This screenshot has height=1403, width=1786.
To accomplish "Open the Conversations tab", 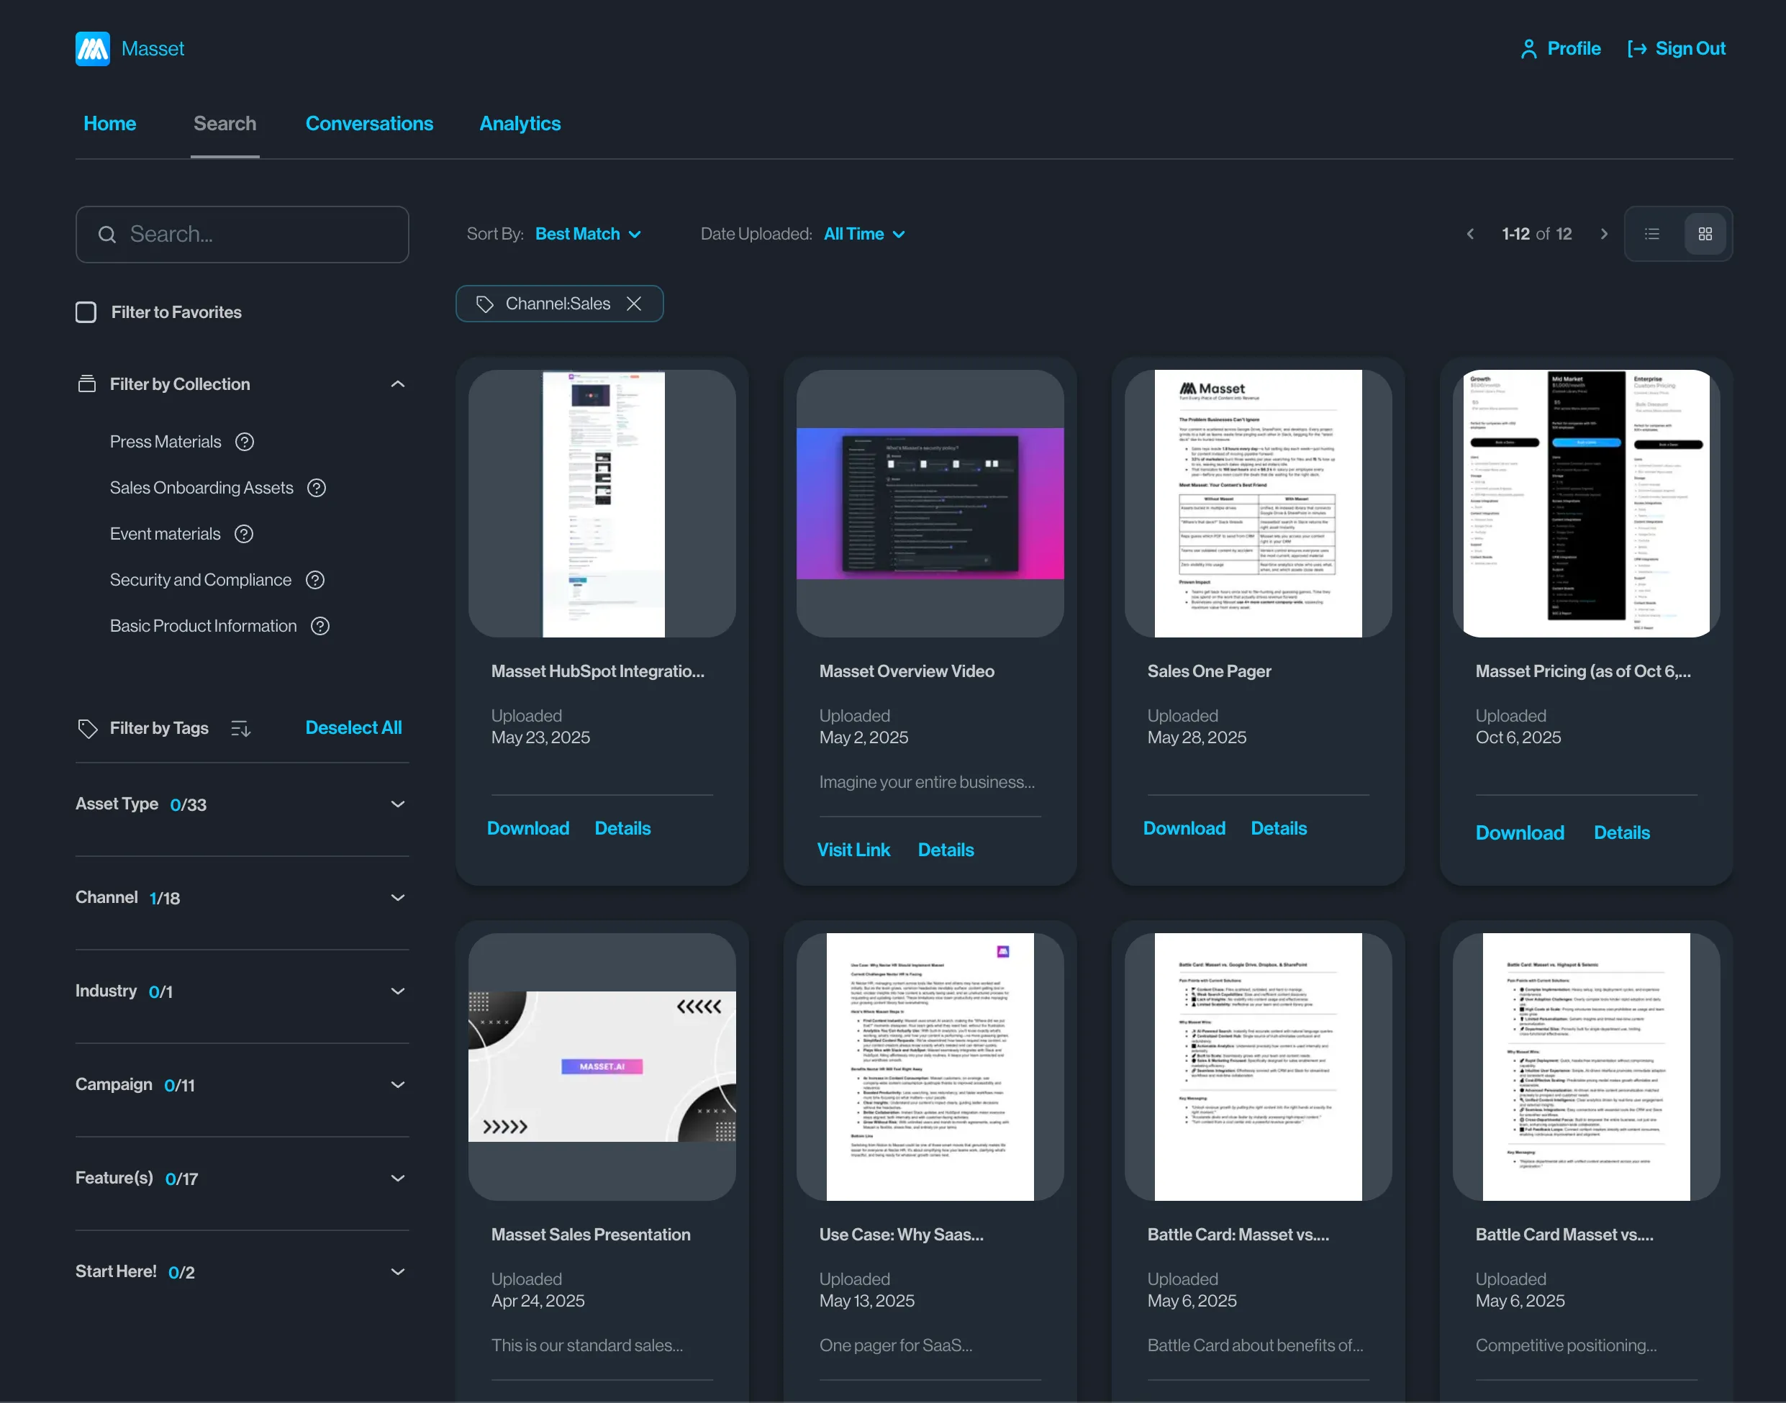I will 369,123.
